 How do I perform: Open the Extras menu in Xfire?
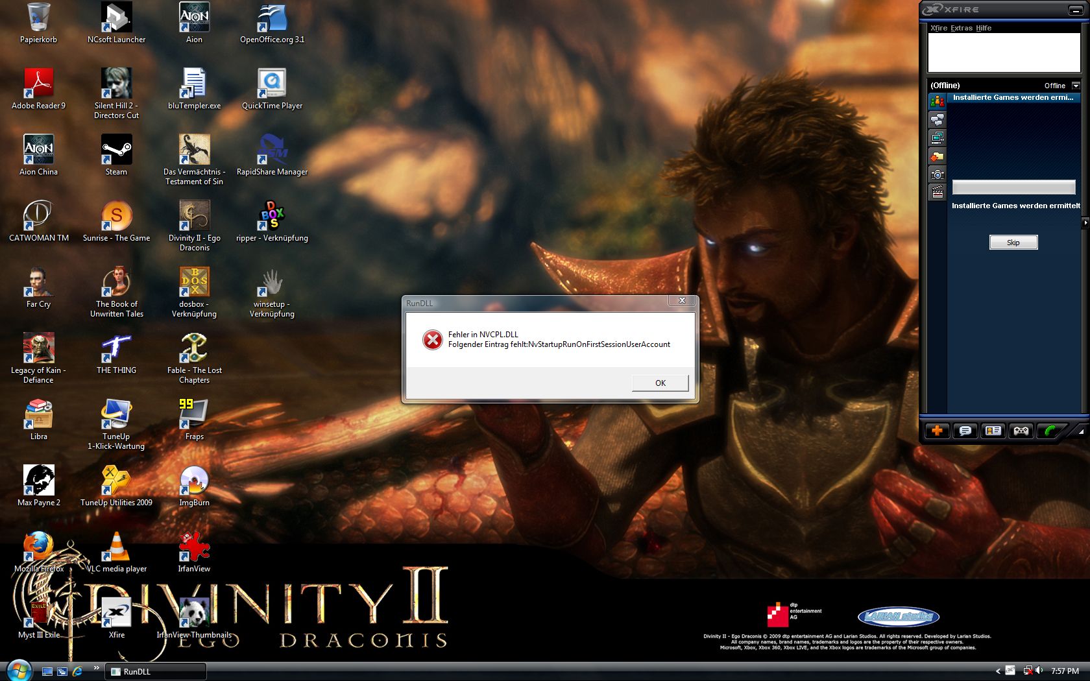click(x=962, y=28)
